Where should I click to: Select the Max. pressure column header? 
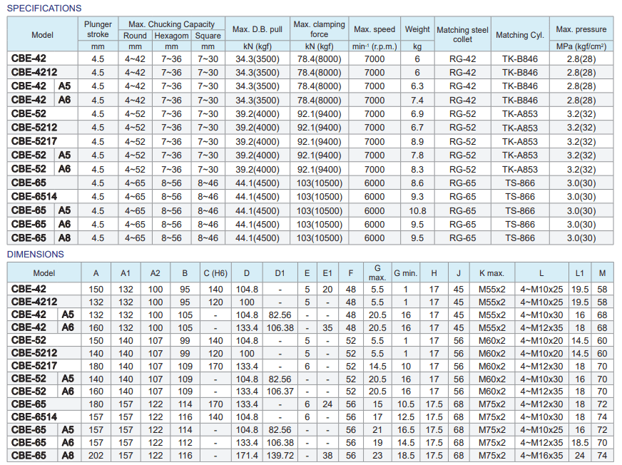[x=581, y=29]
